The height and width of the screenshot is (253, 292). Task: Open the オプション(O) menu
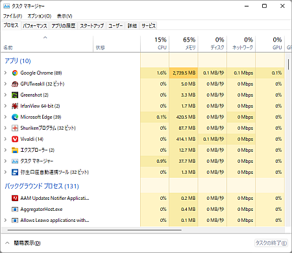tap(40, 16)
